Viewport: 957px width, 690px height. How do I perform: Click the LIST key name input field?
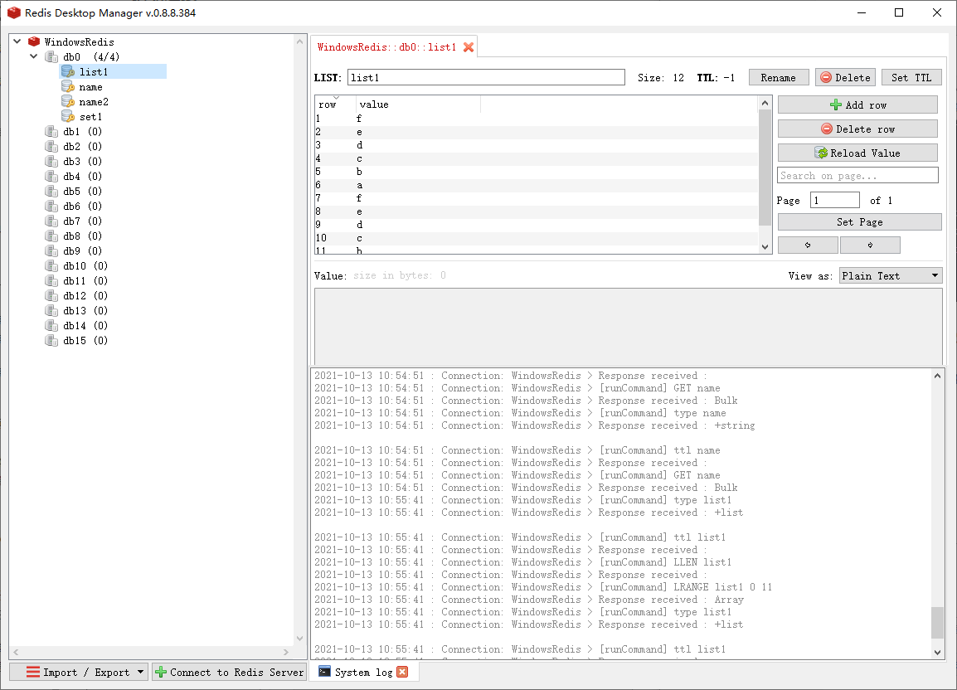(x=486, y=78)
